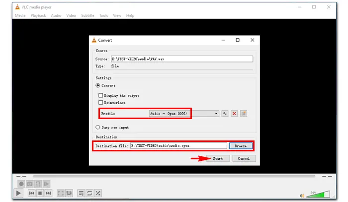Open the Subtitle menu
The image size is (348, 202).
click(x=87, y=15)
